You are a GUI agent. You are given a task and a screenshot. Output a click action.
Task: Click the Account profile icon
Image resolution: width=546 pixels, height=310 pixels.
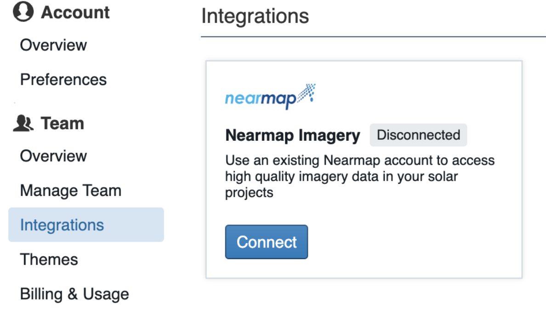coord(23,11)
